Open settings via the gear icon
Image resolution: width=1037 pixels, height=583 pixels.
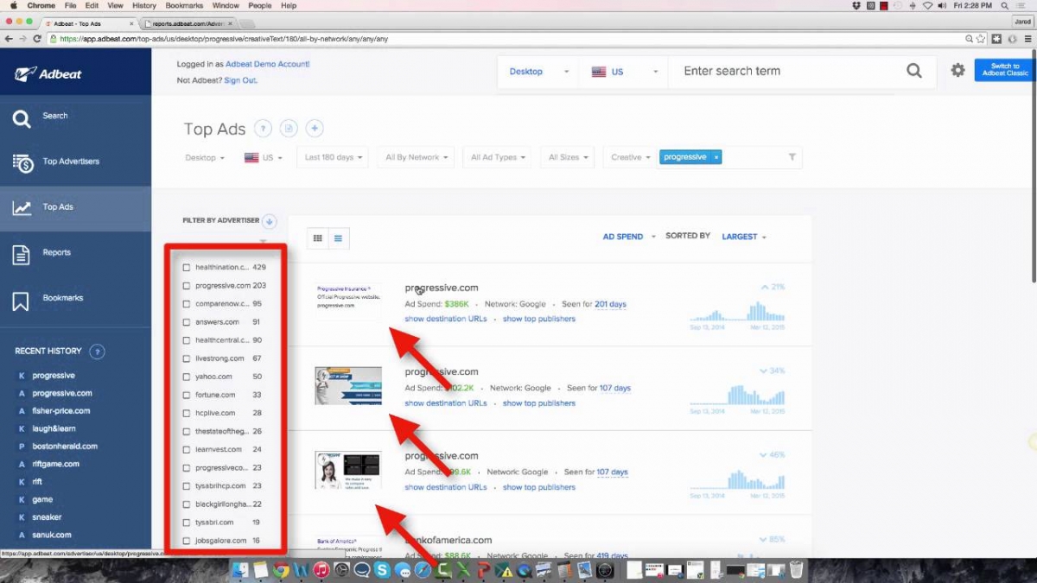957,71
